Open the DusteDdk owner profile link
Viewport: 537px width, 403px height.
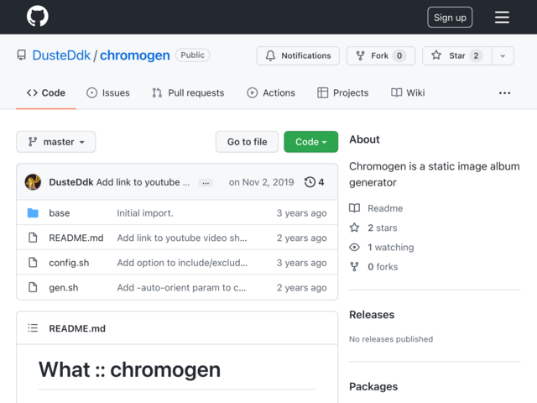[x=61, y=55]
